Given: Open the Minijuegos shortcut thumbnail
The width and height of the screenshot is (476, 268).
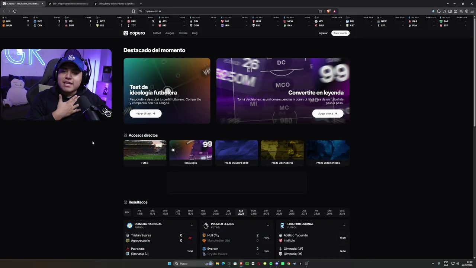Looking at the screenshot, I should click(x=190, y=153).
